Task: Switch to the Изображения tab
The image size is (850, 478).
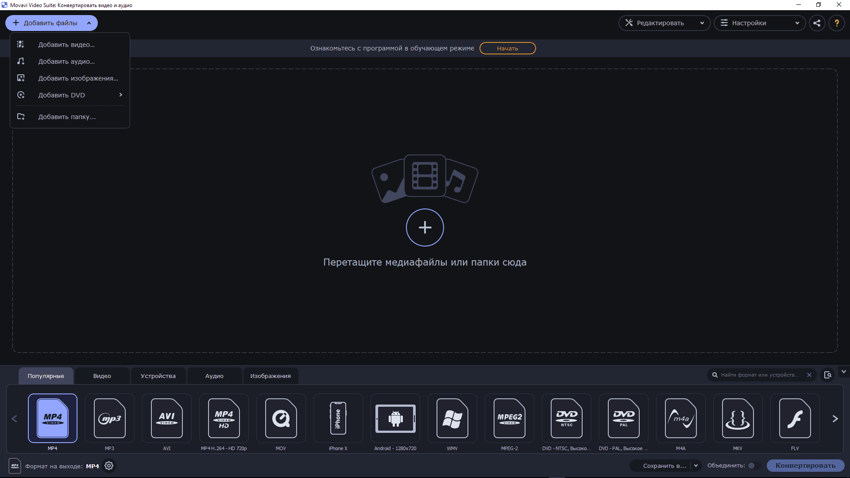Action: click(270, 376)
